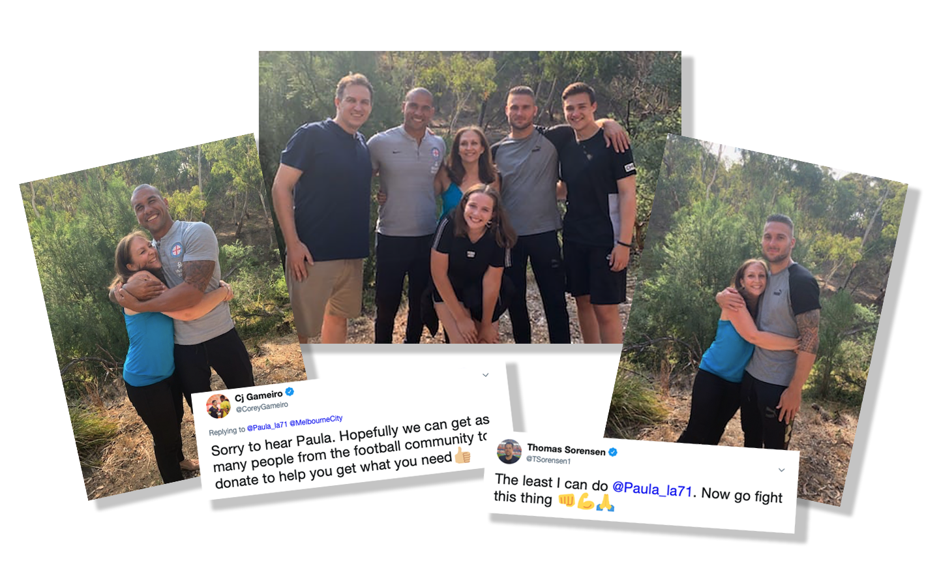Image resolution: width=939 pixels, height=587 pixels.
Task: Click the flexed bicep emoji
Action: click(586, 501)
